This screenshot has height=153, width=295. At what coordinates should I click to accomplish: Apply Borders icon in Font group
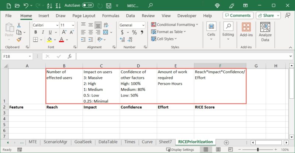(35, 40)
